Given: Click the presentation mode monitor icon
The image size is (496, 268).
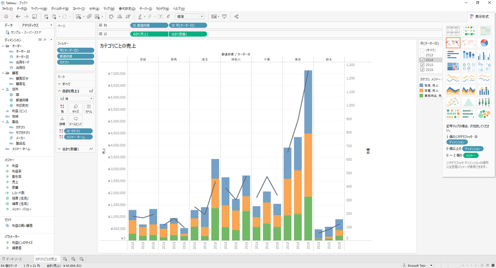Looking at the screenshot, I should click(224, 16).
